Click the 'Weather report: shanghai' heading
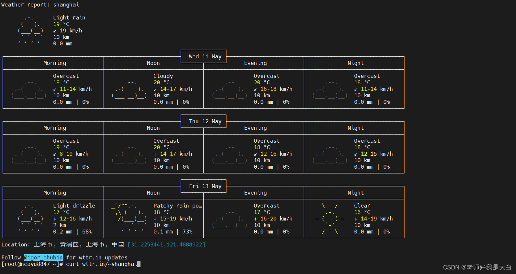The image size is (516, 274). (40, 5)
